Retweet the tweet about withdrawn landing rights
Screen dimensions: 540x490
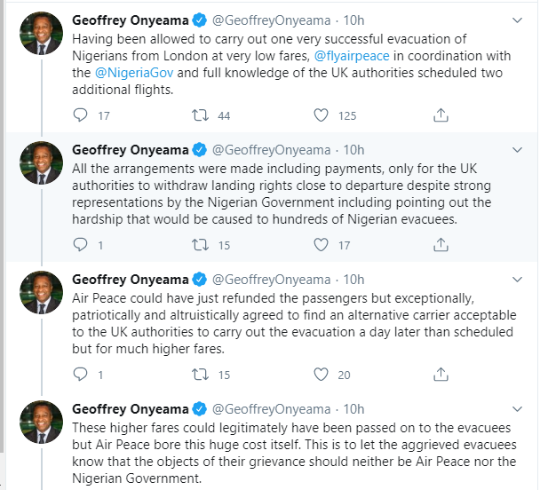coord(201,245)
